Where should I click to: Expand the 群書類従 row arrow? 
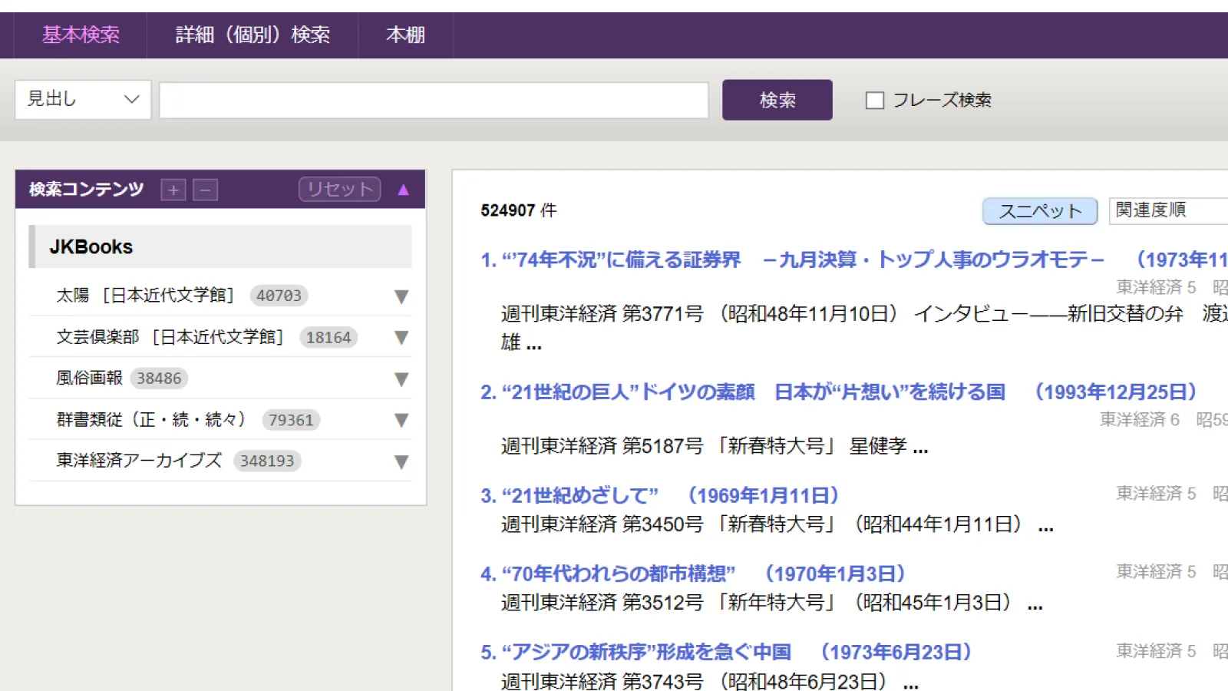pos(401,420)
